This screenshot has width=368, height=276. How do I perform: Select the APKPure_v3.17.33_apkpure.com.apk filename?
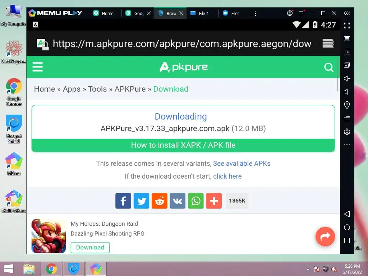tap(165, 129)
